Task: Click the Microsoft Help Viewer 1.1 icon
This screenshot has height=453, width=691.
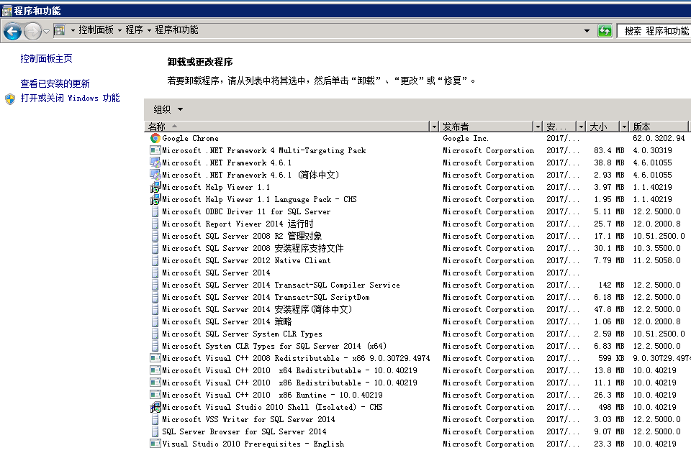Action: pyautogui.click(x=155, y=188)
